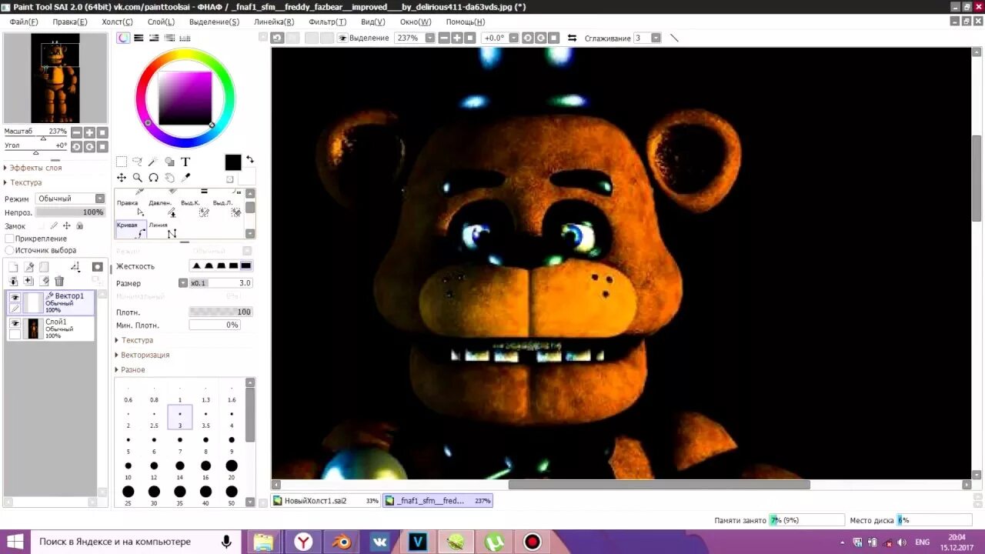Image resolution: width=985 pixels, height=554 pixels.
Task: Select the Text tool (T)
Action: pyautogui.click(x=185, y=162)
